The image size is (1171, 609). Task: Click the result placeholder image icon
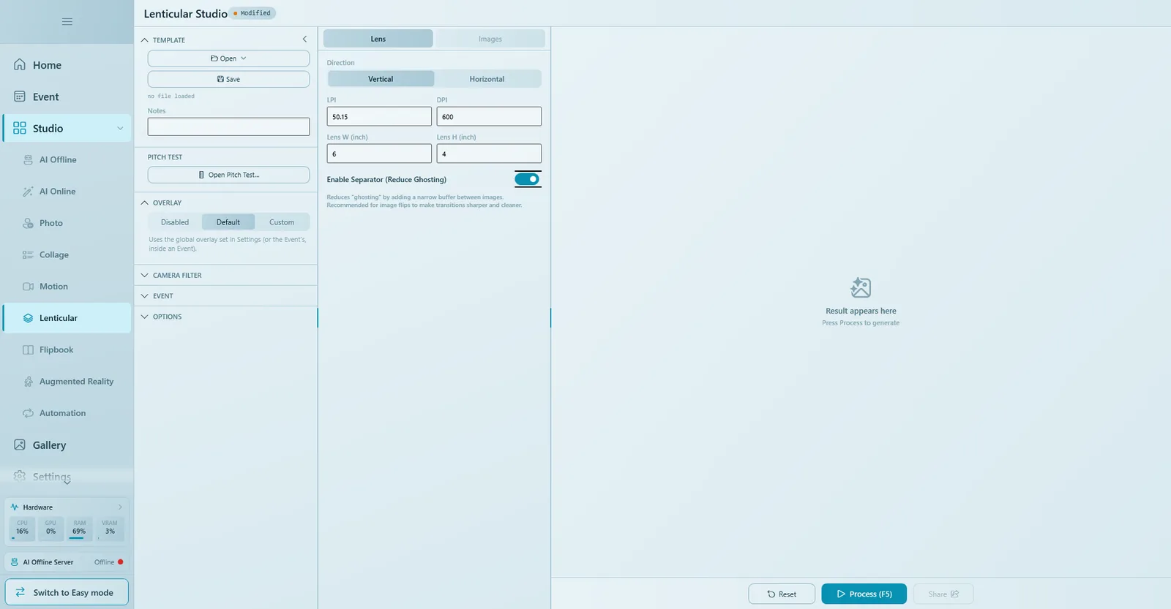[861, 287]
